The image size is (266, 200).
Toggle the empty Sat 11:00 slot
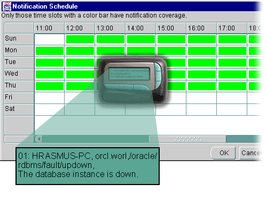[50, 110]
